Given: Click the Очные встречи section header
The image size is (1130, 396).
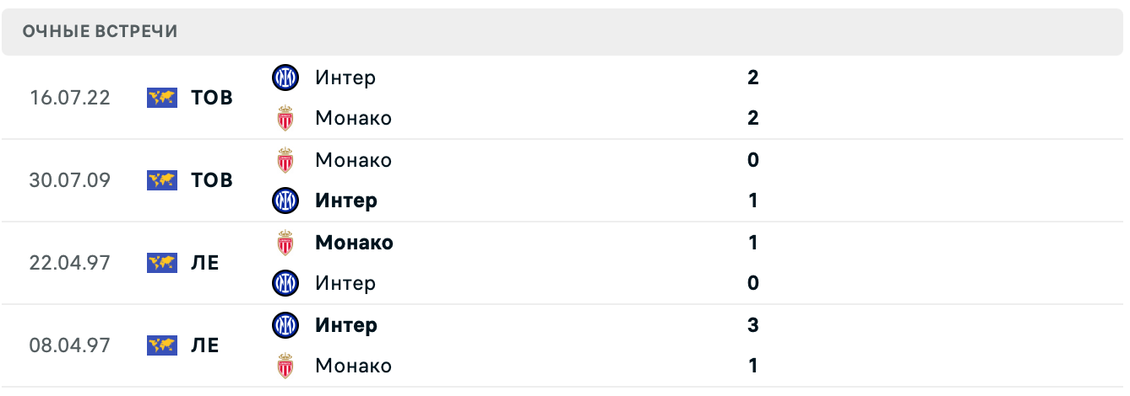Looking at the screenshot, I should [x=101, y=32].
